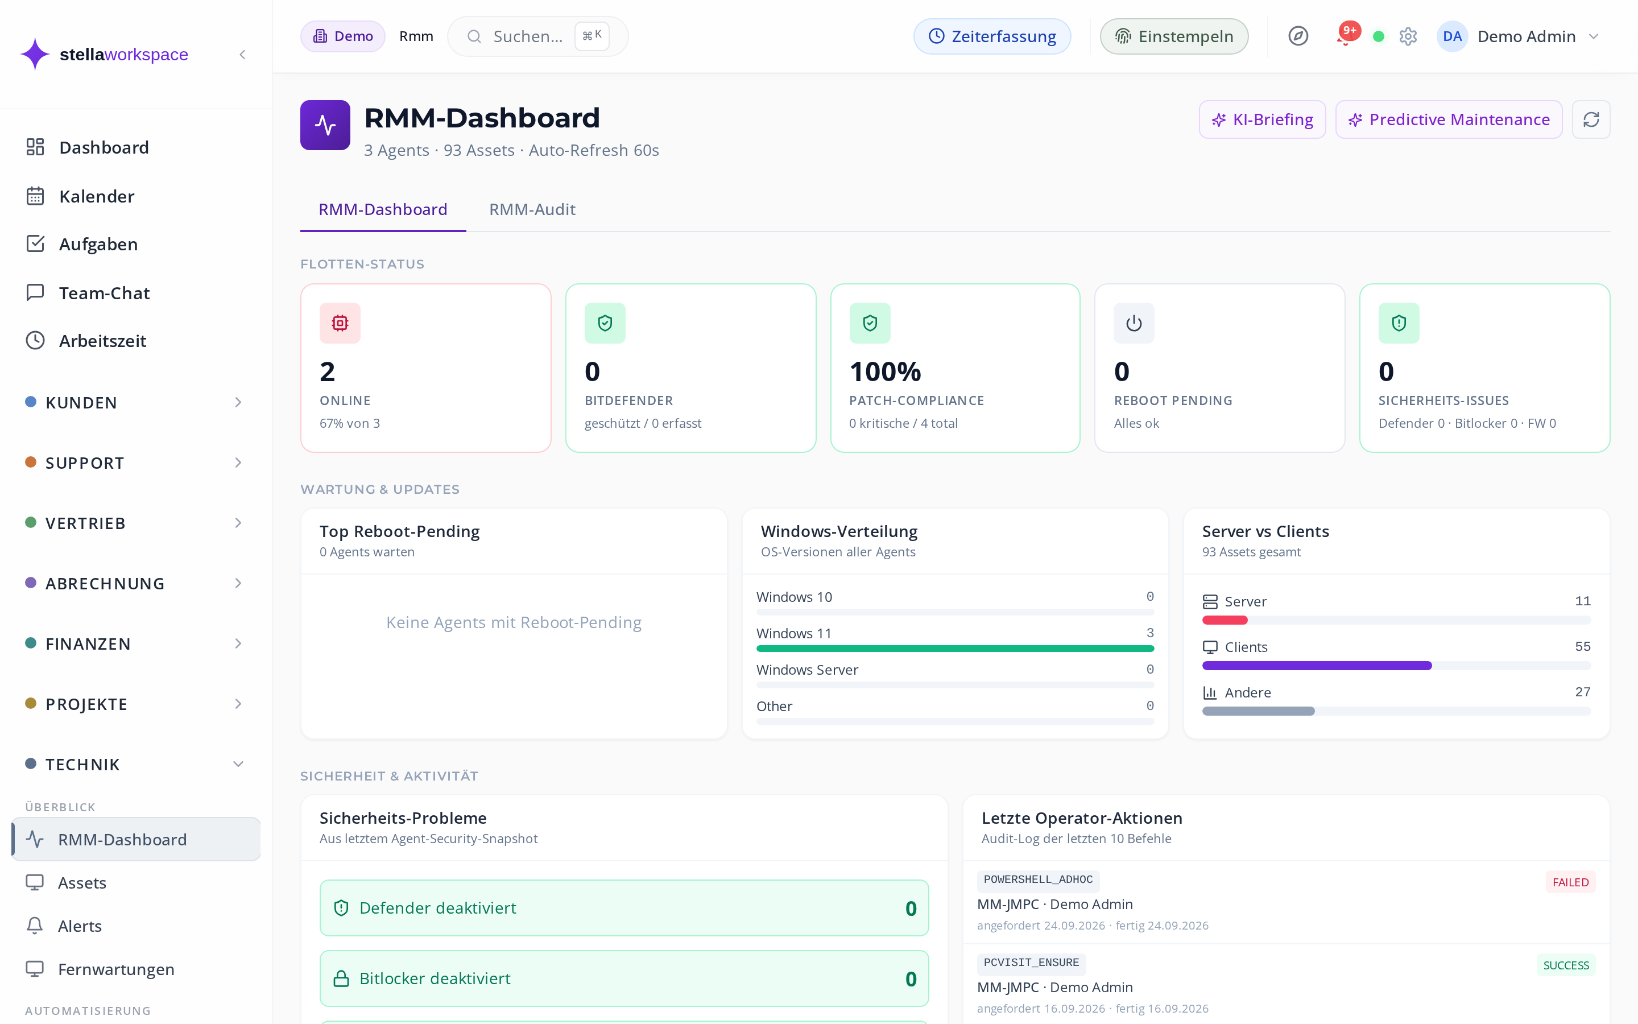Click the stellaworkspace star logo
The width and height of the screenshot is (1638, 1024).
coord(35,54)
